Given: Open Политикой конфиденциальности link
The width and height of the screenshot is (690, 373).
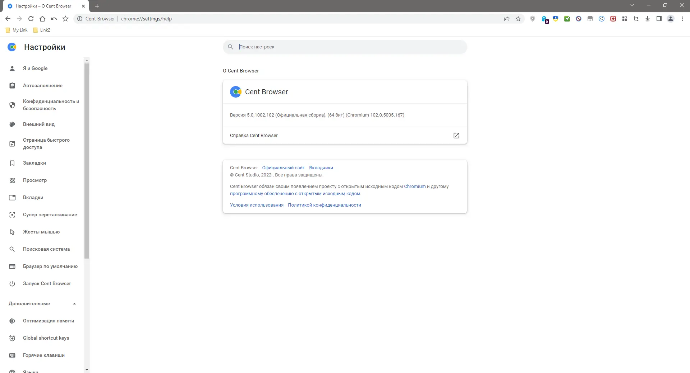Looking at the screenshot, I should [324, 205].
